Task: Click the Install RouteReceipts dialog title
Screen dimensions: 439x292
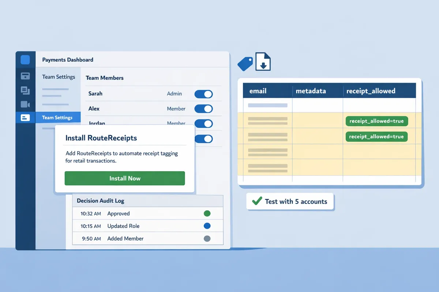Action: 101,138
